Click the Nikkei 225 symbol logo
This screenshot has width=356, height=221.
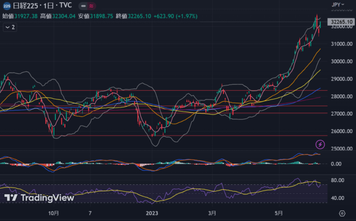pos(6,5)
